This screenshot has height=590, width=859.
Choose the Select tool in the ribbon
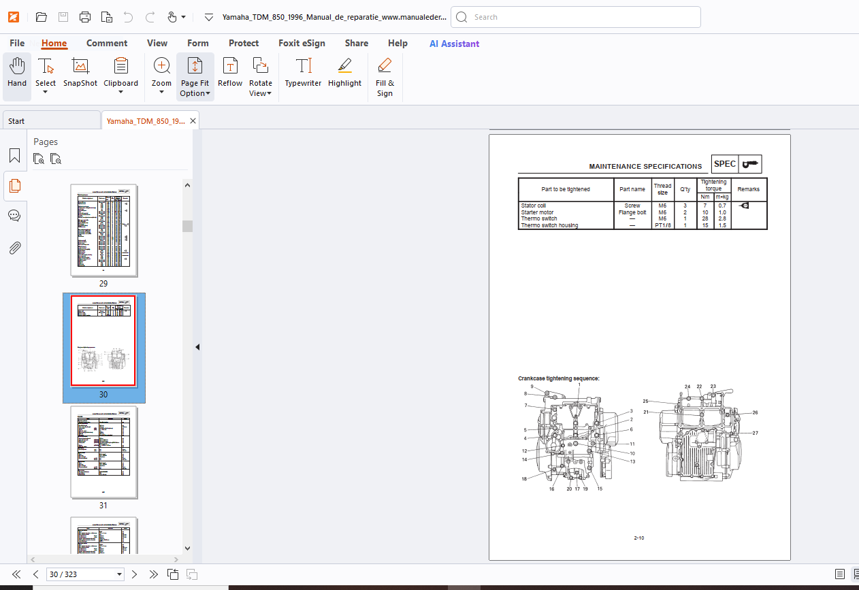[x=46, y=72]
